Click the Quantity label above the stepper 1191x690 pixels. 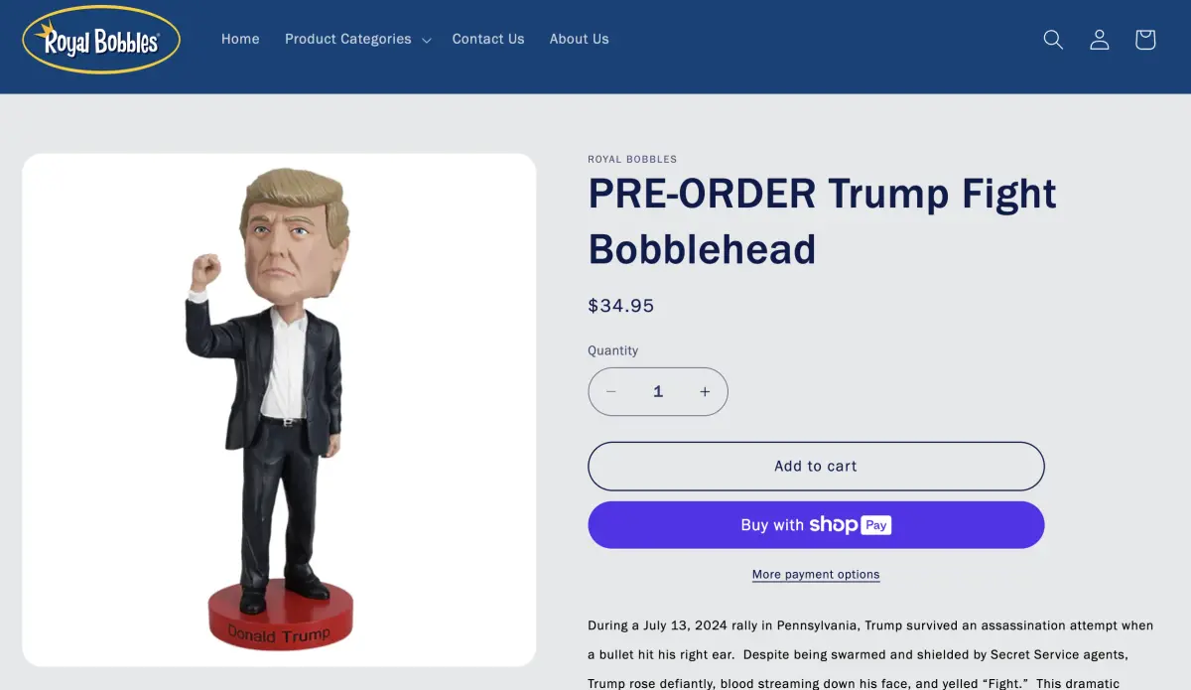(x=613, y=350)
